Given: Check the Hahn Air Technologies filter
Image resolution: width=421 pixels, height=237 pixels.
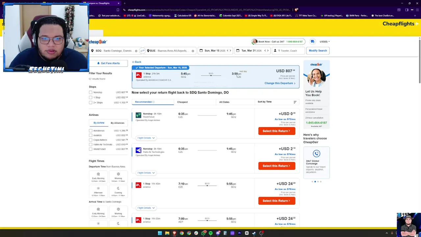Looking at the screenshot, I should tap(90, 145).
